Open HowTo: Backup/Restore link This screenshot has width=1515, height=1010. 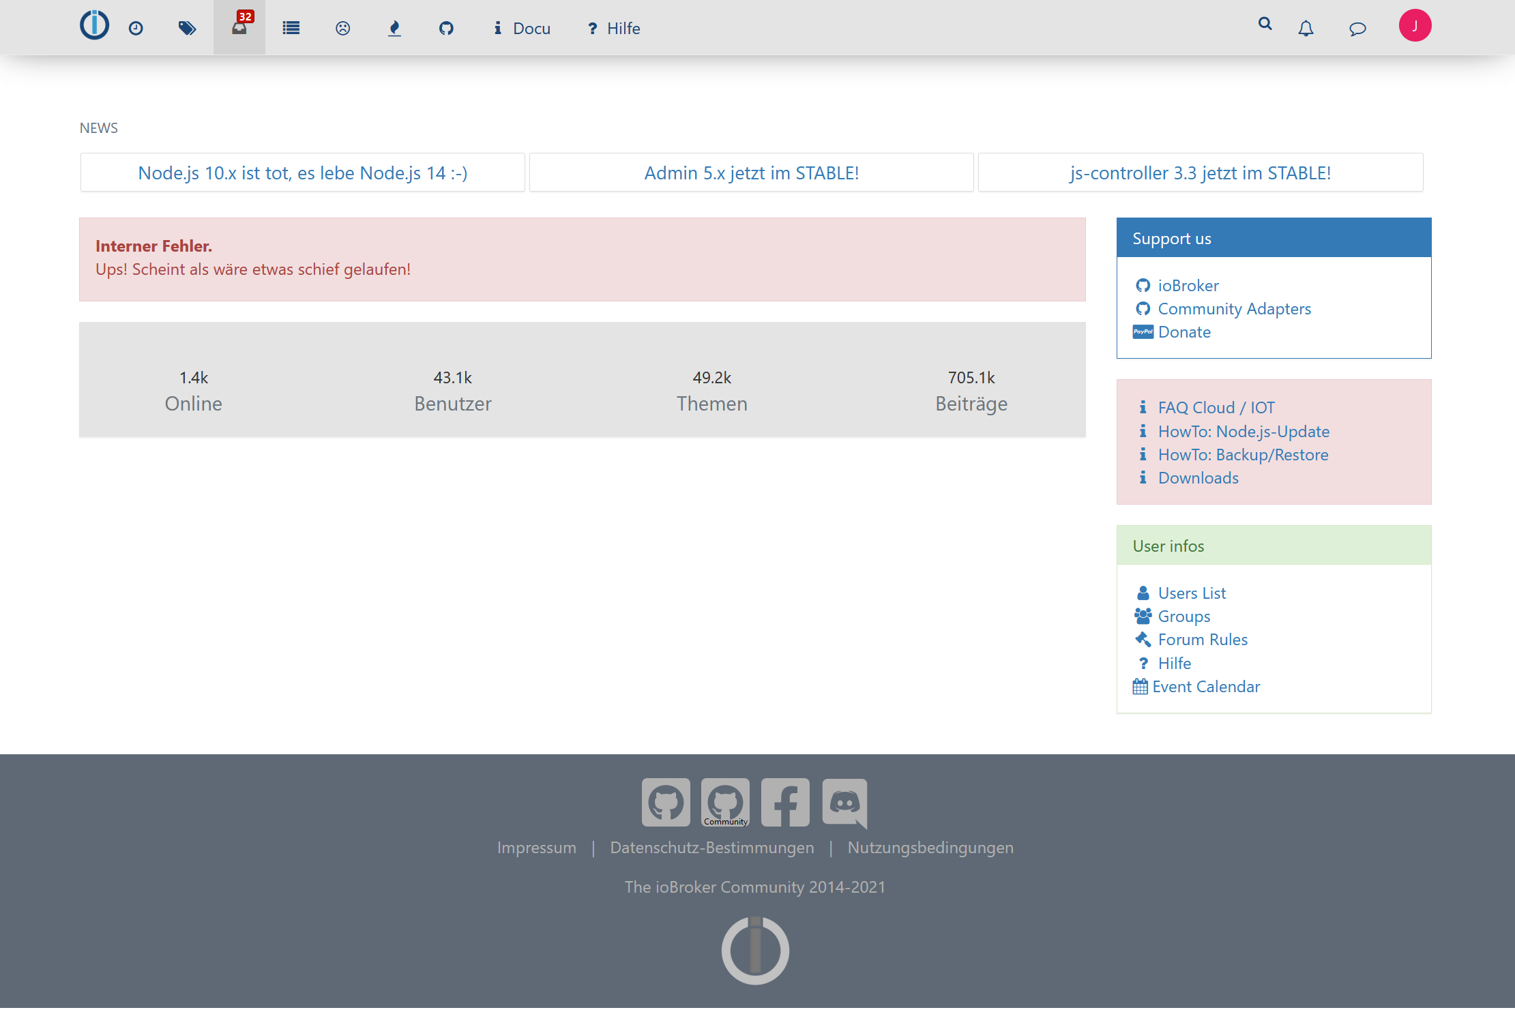pos(1243,455)
